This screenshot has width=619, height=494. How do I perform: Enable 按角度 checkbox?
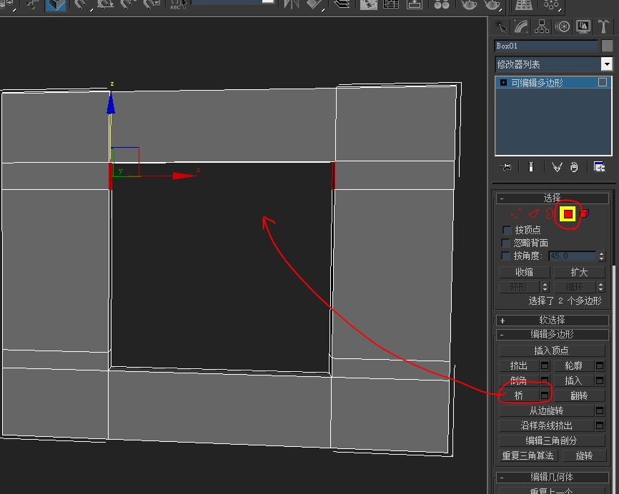[x=505, y=256]
